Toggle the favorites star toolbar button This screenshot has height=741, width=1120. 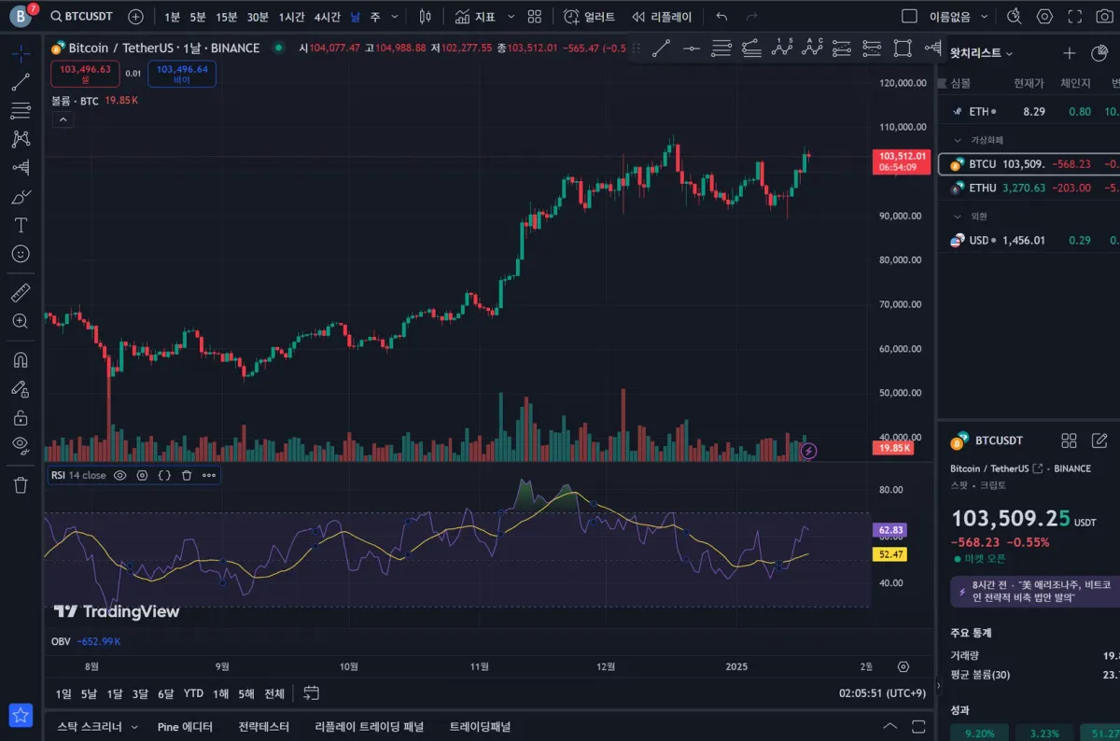(x=20, y=716)
